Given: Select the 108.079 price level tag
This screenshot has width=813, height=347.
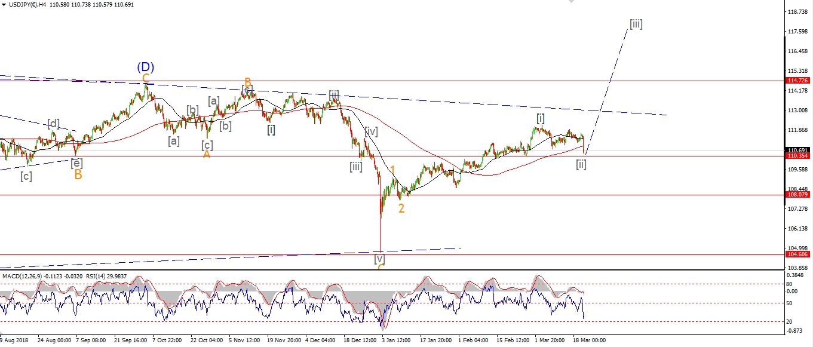Looking at the screenshot, I should tap(798, 195).
